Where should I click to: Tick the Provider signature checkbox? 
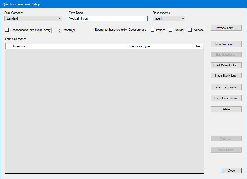point(170,30)
